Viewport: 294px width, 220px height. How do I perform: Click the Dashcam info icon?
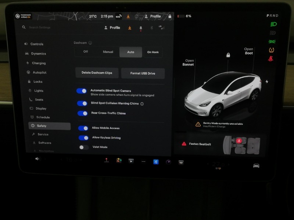point(90,43)
